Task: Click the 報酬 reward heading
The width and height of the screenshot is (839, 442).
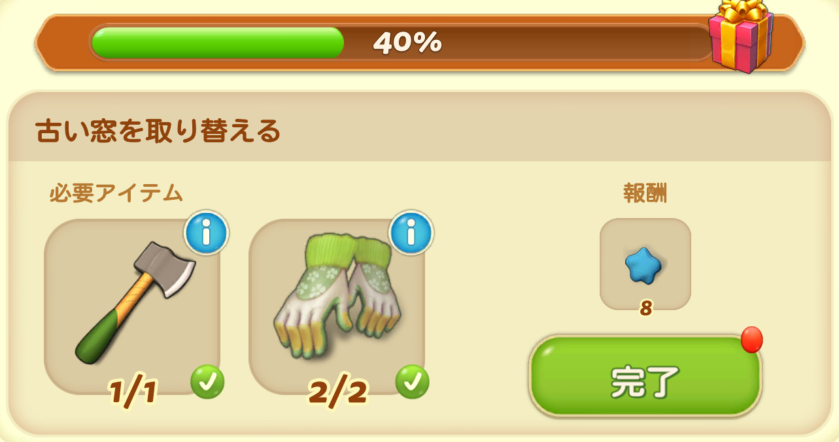Action: click(645, 193)
